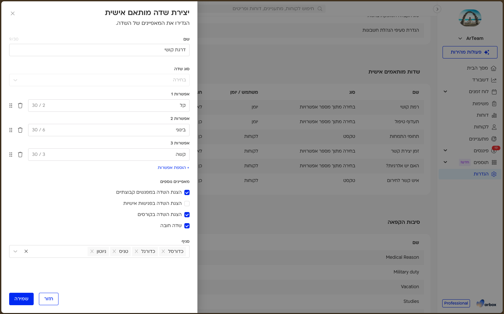Open the dashboard (דשבורד) chart icon
Screen dimensions: 504x314
click(494, 80)
